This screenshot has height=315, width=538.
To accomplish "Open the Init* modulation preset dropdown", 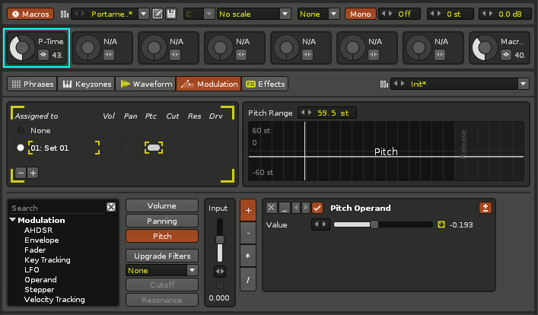I will [x=524, y=84].
